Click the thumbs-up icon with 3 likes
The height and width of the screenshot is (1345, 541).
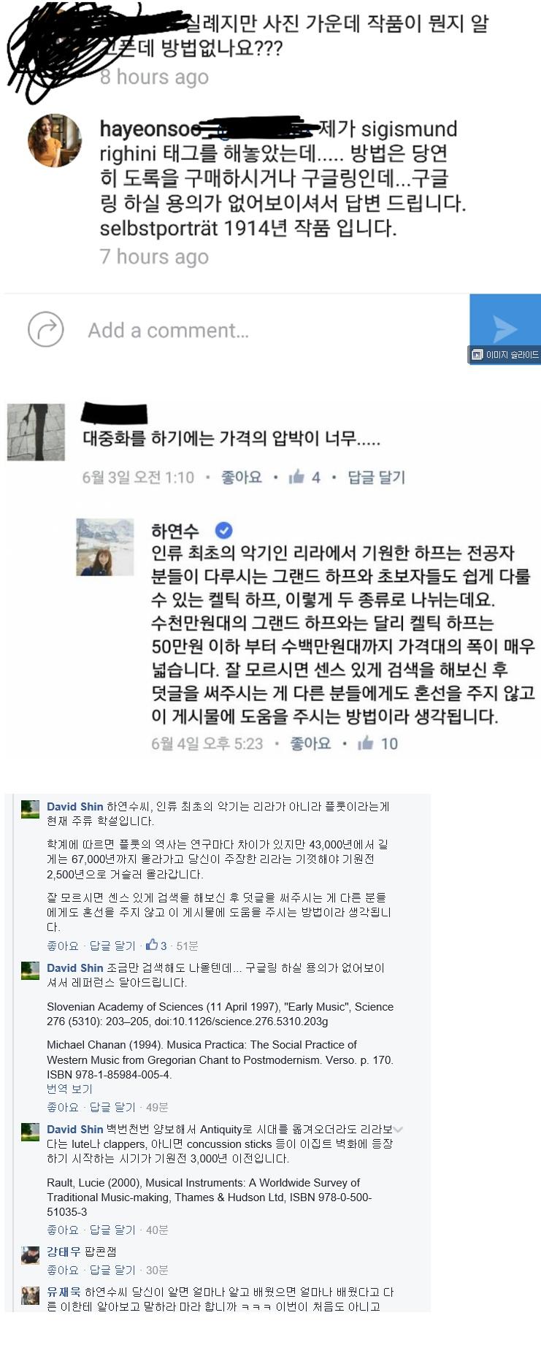coord(152,945)
